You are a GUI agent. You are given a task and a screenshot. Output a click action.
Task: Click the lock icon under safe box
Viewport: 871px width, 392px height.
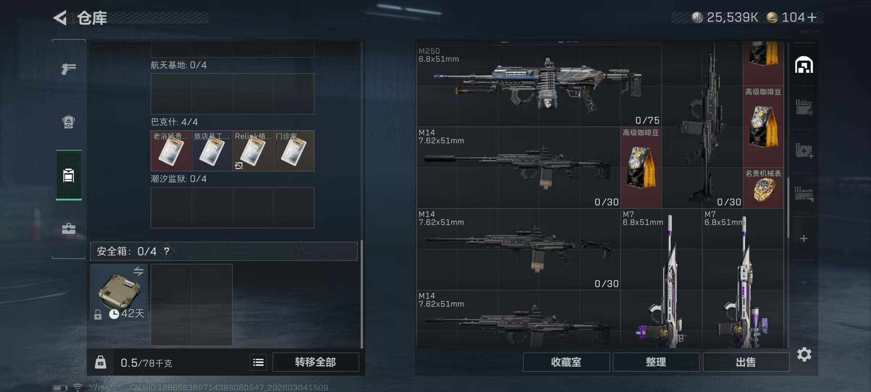(x=98, y=314)
